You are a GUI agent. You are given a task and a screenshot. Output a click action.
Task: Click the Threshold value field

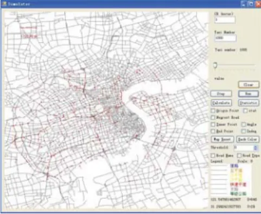244,148
